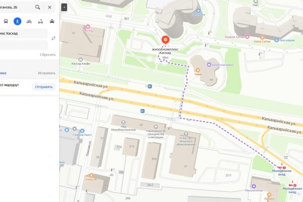Screen dimensions: 303x202
Task: Click the Белэксимгарант marker icon
Action: pyautogui.click(x=209, y=65)
